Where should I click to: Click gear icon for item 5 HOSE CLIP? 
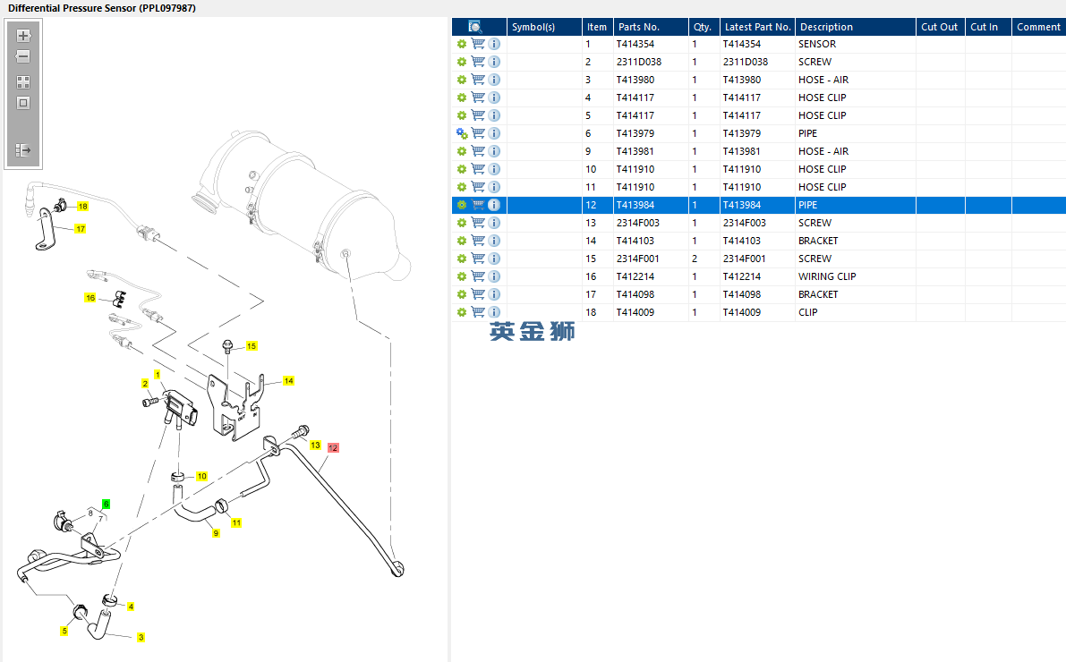point(462,115)
